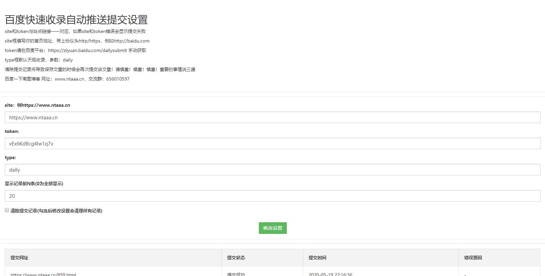Click the site URL input field
Viewport: 545px width, 276px height.
[272, 118]
